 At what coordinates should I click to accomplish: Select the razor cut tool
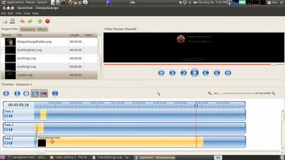pos(26,93)
